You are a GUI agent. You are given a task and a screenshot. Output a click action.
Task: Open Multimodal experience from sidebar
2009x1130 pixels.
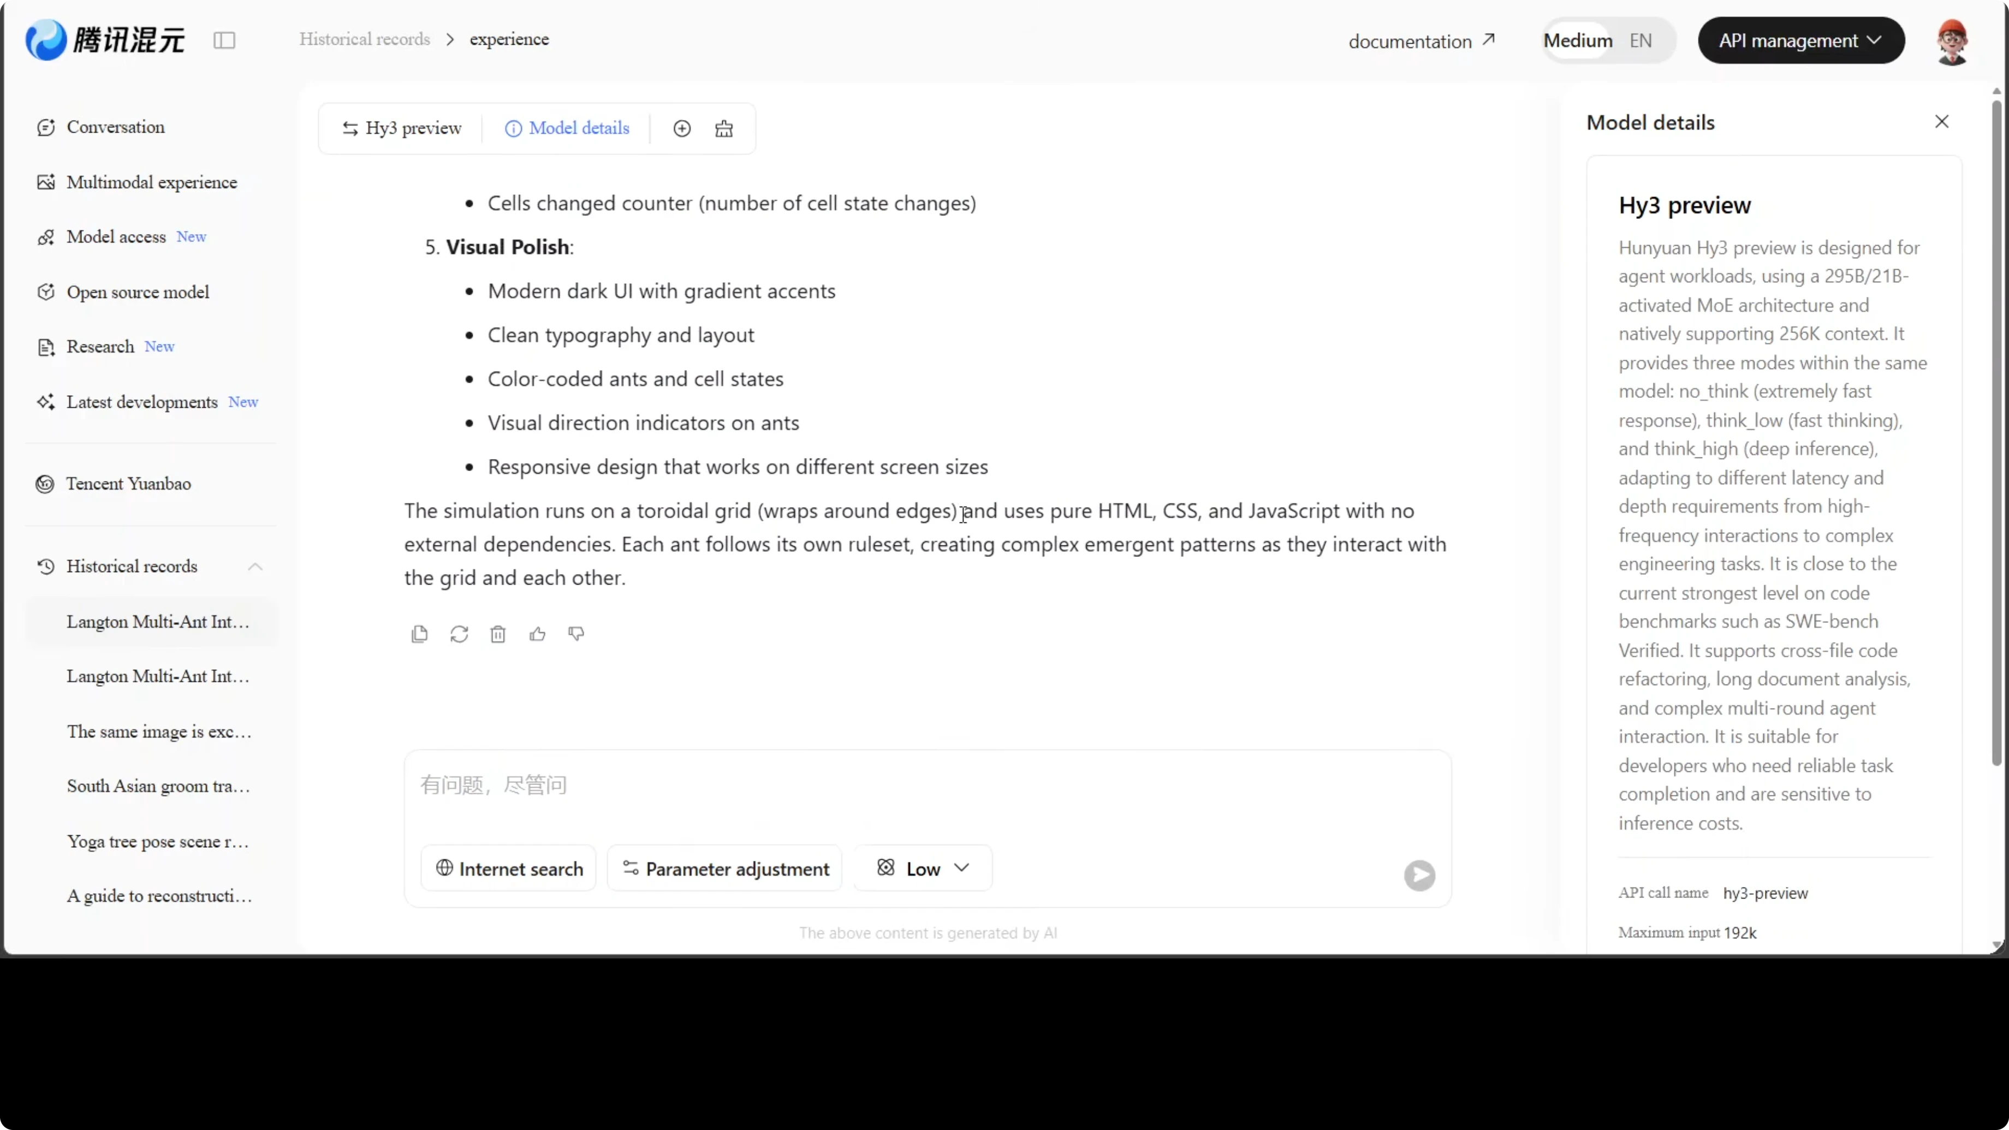tap(152, 182)
